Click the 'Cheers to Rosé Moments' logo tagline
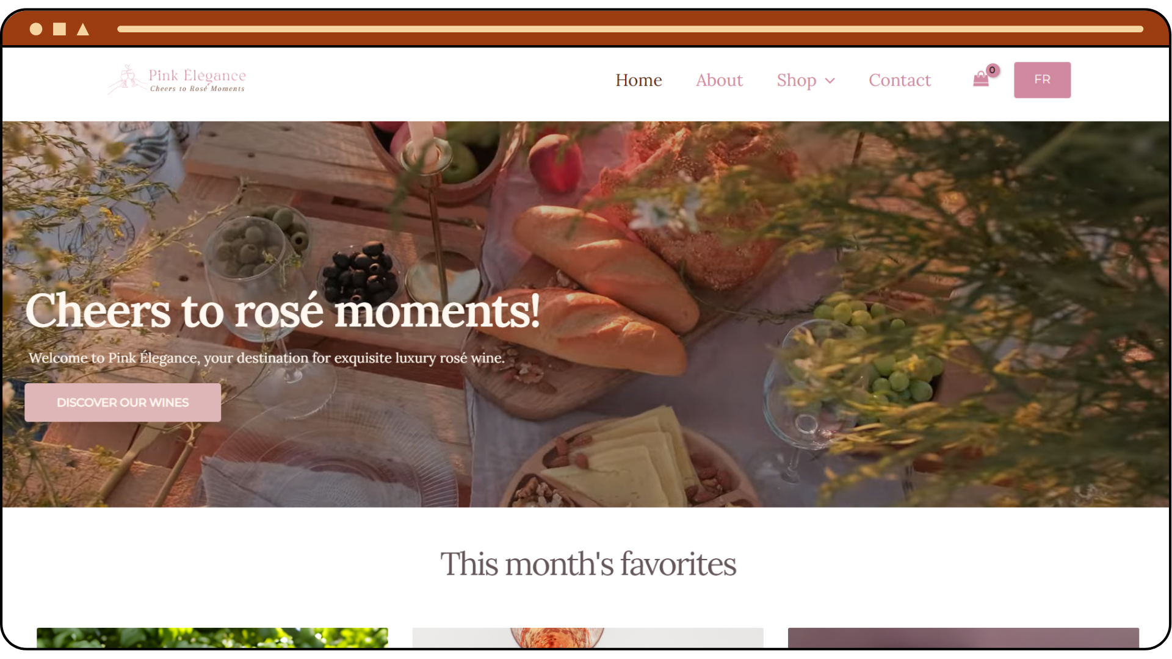The height and width of the screenshot is (659, 1172). point(197,88)
